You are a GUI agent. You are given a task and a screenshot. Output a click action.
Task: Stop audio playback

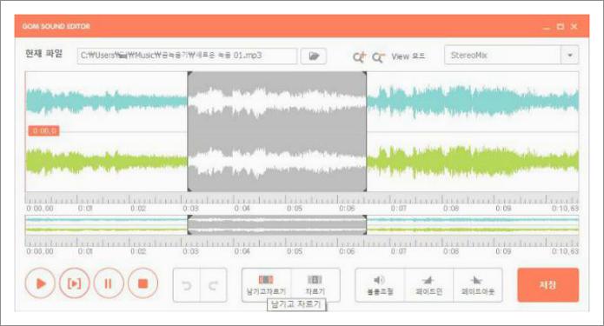point(143,283)
